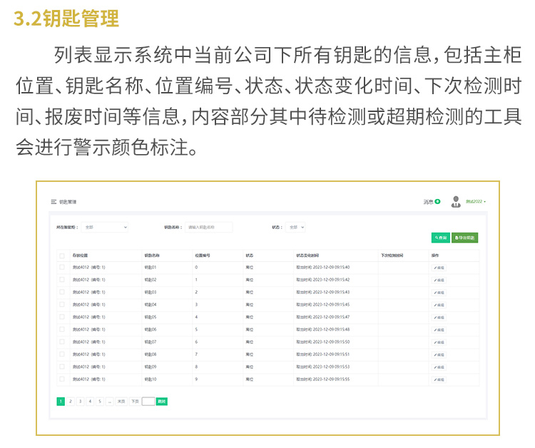Click the 导出钥匙 export button
The width and height of the screenshot is (535, 448).
(464, 238)
